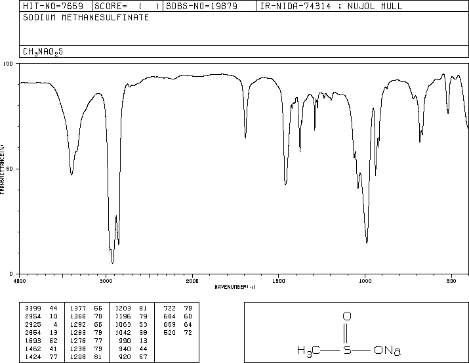Click the 1500 wavenumber axis label
The height and width of the screenshot is (363, 469).
tap(279, 281)
